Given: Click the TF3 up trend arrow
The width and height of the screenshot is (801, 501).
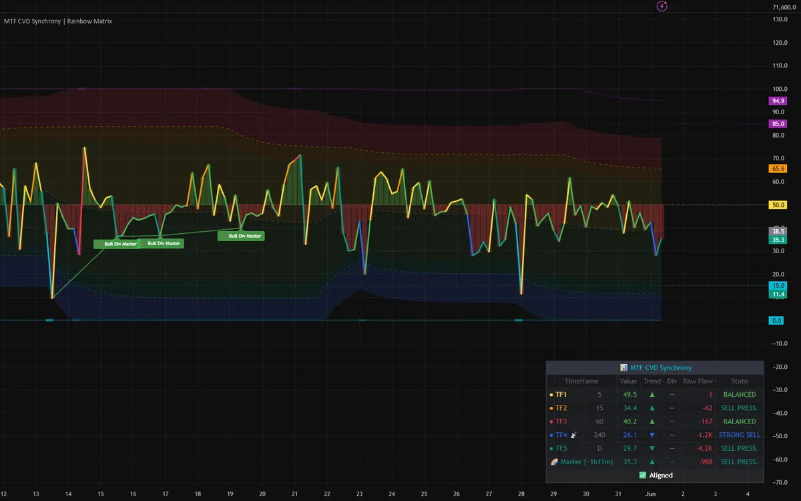Looking at the screenshot, I should tap(651, 422).
